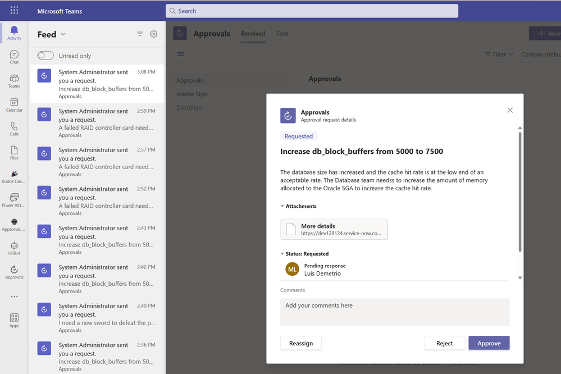This screenshot has height=374, width=561.
Task: Open Files in the left rail
Action: (14, 153)
